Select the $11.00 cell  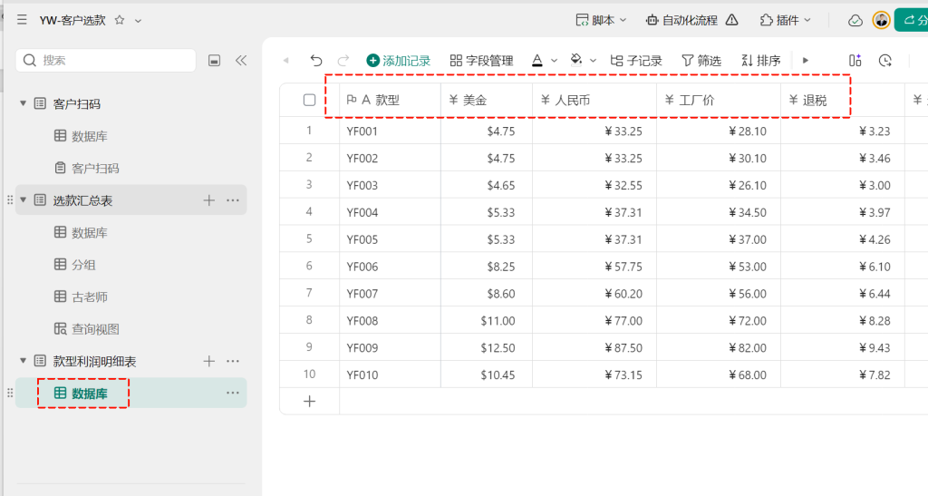[x=487, y=321]
